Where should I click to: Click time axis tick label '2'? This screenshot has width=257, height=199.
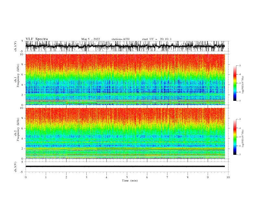(x=66, y=177)
